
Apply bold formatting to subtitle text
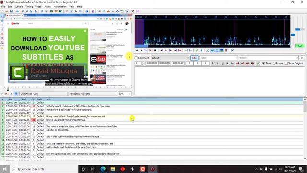[213, 63]
